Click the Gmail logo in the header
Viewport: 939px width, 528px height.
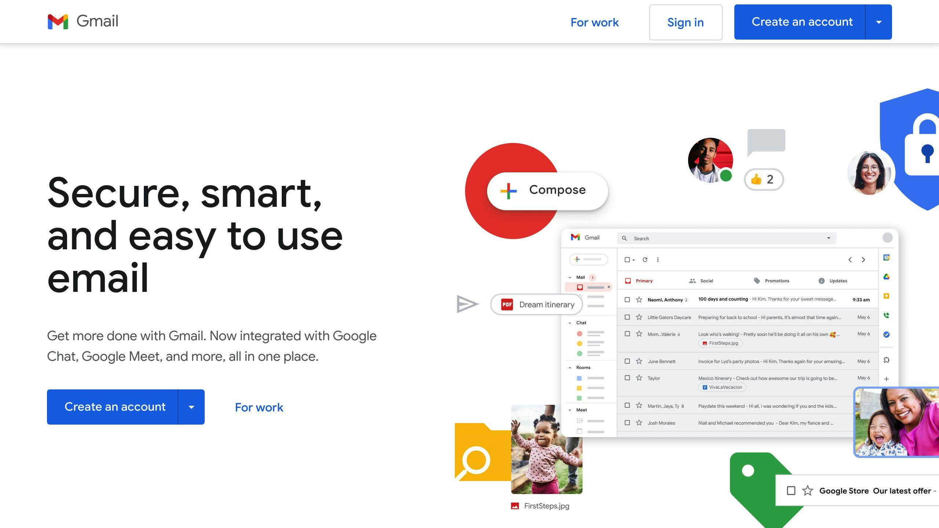coord(83,21)
